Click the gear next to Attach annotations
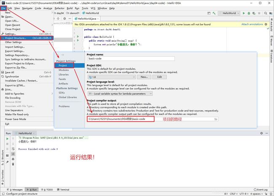Image resolution: width=274 pixels, height=196 pixels. [266, 24]
